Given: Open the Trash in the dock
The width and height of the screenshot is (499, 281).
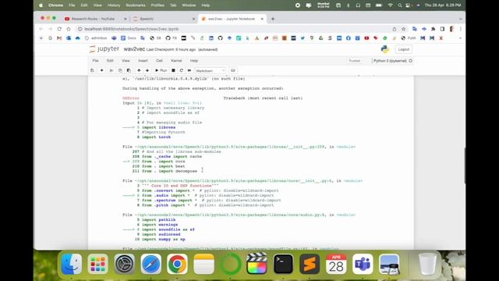Looking at the screenshot, I should (x=427, y=264).
